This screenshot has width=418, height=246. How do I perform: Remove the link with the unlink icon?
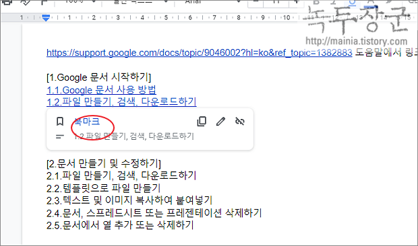(240, 122)
